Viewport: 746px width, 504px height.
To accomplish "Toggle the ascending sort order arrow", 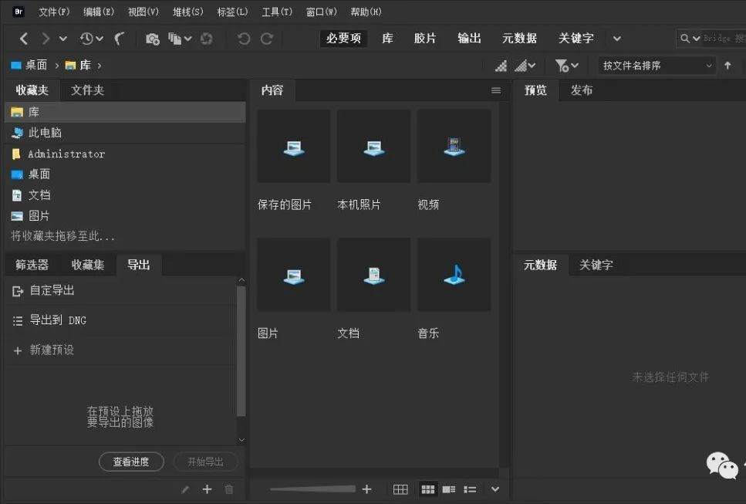I will click(x=727, y=66).
